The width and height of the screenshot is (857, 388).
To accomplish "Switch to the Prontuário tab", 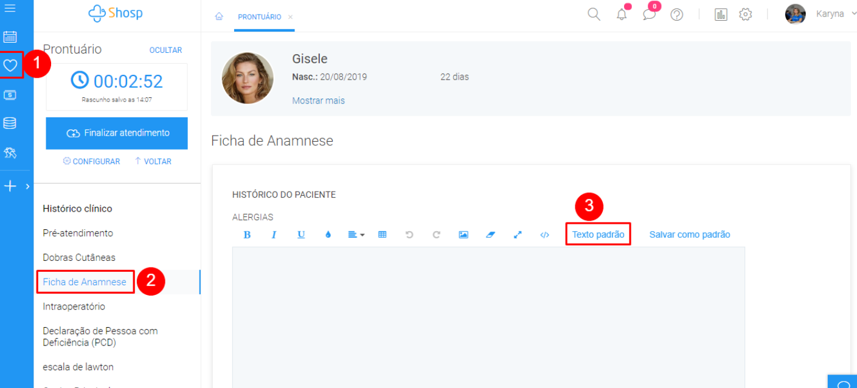I will (x=259, y=17).
